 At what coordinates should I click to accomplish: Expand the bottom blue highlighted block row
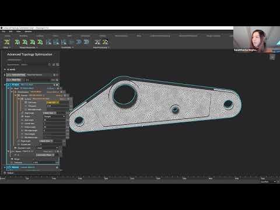pyautogui.click(x=5, y=167)
